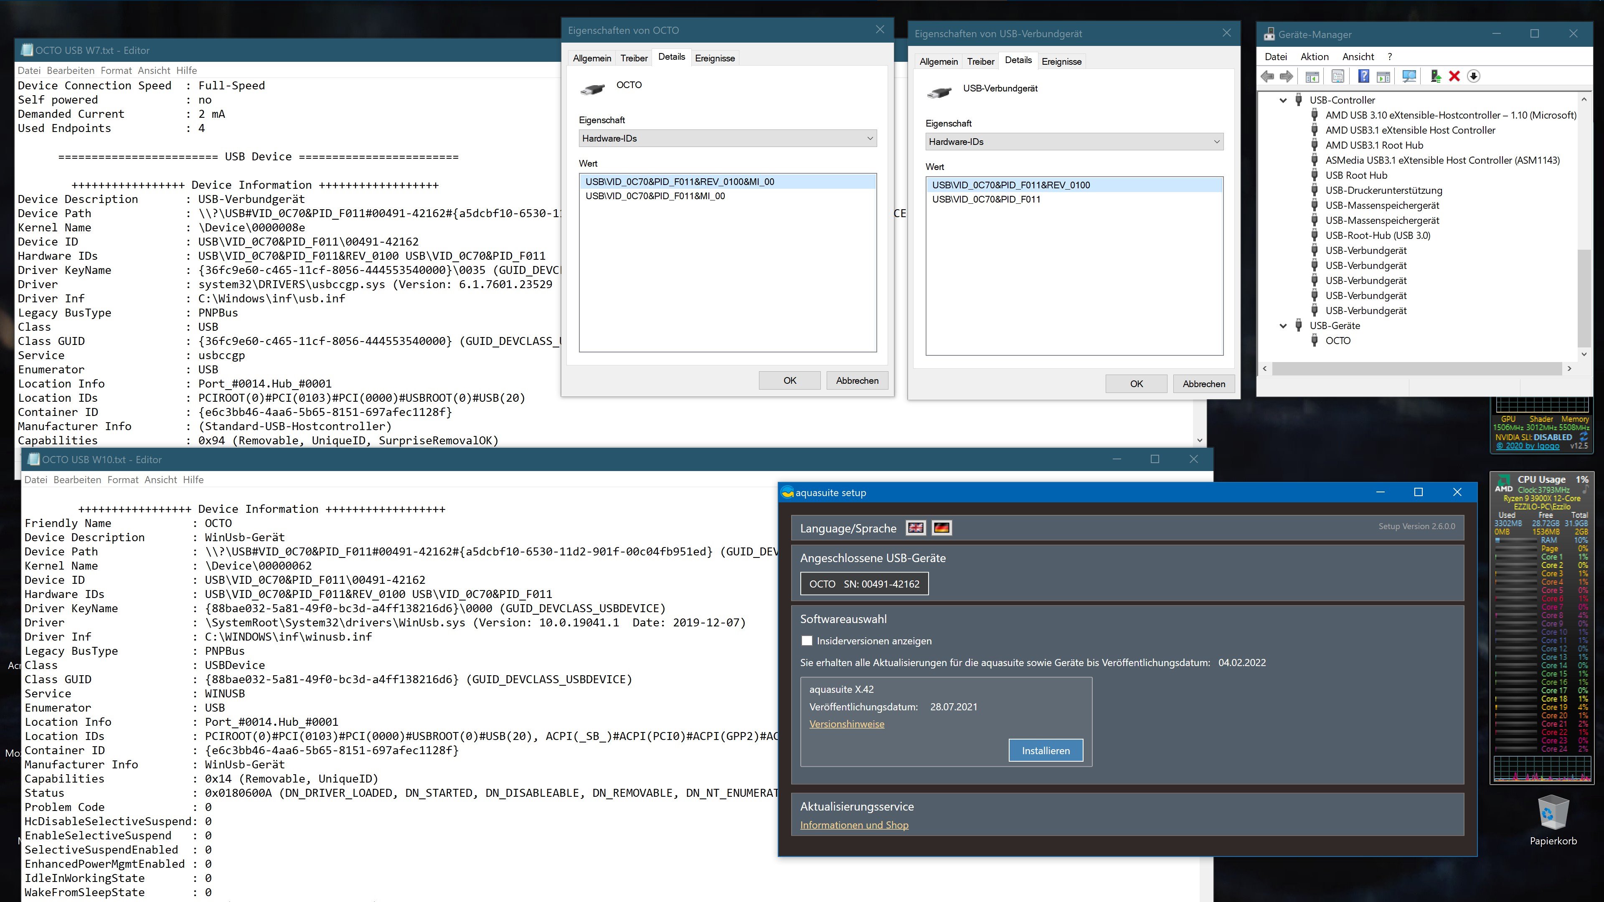
Task: Click the back arrow in Geräte-Manager toolbar
Action: (x=1267, y=76)
